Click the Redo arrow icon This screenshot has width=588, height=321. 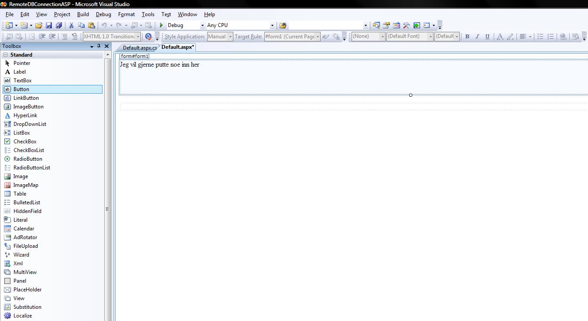pyautogui.click(x=119, y=25)
